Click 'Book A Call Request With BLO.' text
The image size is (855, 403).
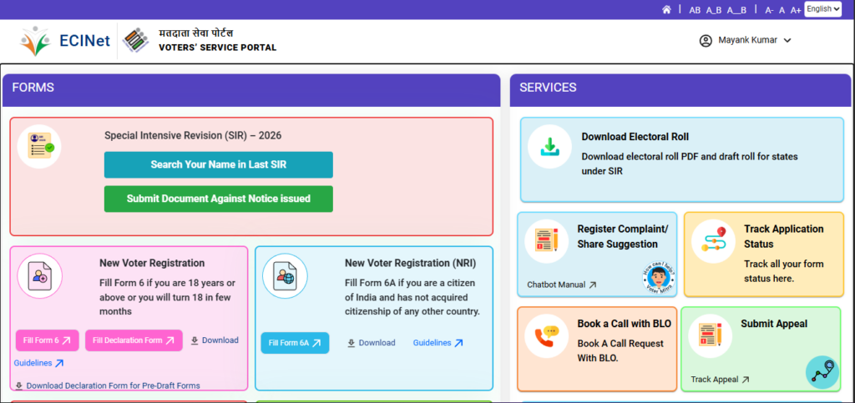tap(620, 350)
